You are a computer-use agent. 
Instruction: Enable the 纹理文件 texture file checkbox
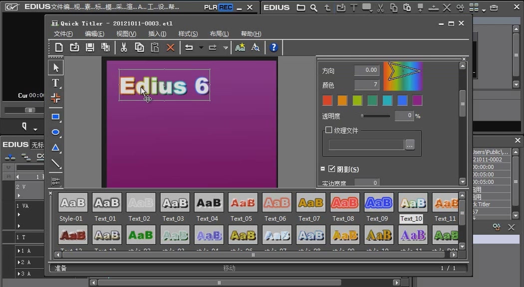(329, 130)
